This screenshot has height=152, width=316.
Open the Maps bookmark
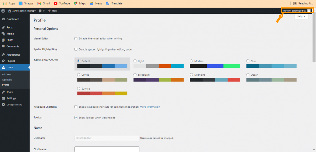(x=80, y=3)
